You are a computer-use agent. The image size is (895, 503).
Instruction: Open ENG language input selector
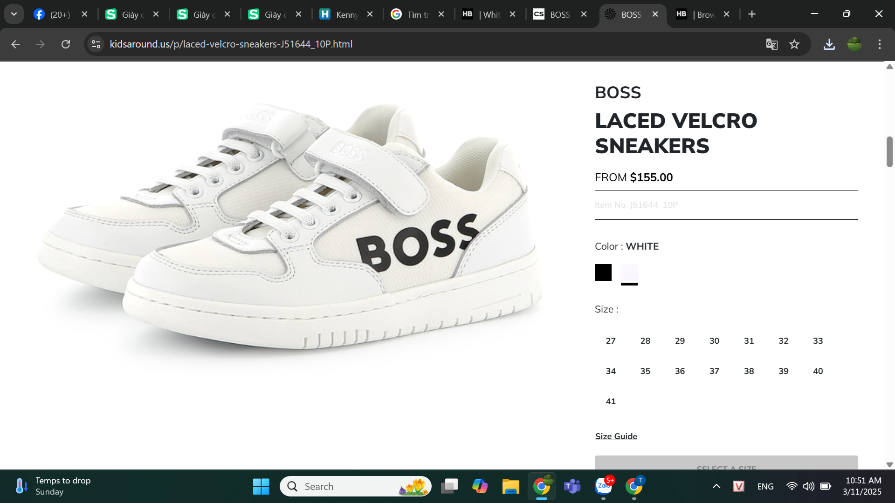[765, 486]
